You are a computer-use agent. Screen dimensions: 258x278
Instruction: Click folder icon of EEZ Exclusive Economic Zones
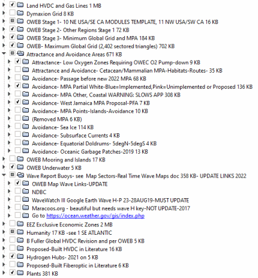[20, 224]
